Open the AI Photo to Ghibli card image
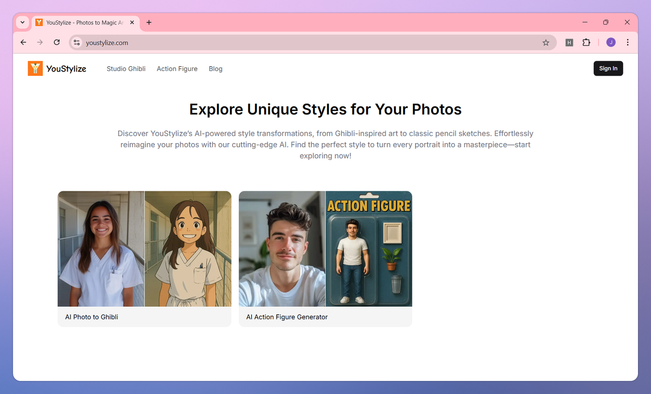This screenshot has width=651, height=394. (144, 249)
